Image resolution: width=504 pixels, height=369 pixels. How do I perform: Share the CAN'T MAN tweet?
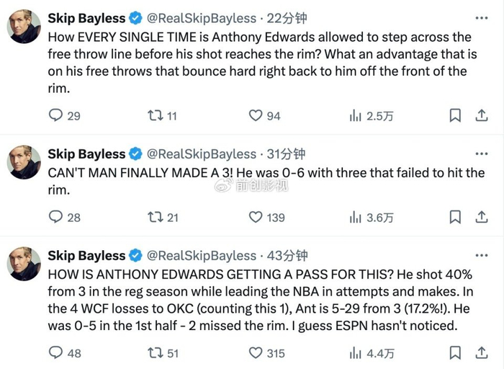tap(481, 216)
